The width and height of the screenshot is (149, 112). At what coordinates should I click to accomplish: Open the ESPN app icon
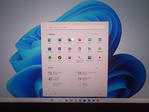coord(100,57)
